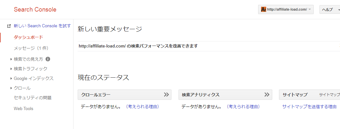Viewport: 340px width, 129px height.
Task: Go to セキュリティの問題
Action: [x=32, y=98]
